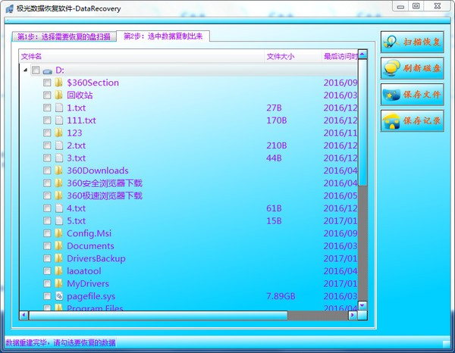The width and height of the screenshot is (455, 353).
Task: Click the horizontal scrollbar right arrow
Action: pos(352,315)
